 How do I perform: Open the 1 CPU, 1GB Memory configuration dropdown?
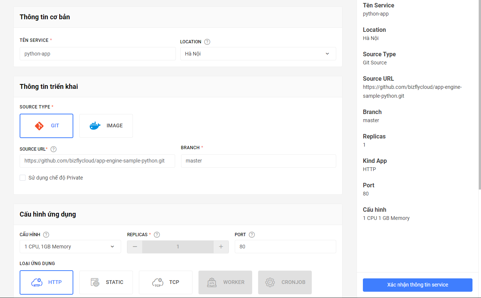(70, 246)
